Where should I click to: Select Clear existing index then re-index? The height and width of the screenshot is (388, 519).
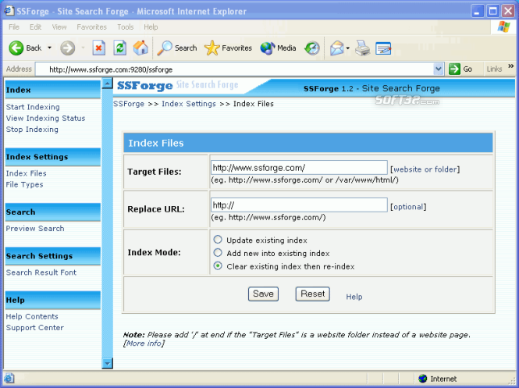click(218, 266)
